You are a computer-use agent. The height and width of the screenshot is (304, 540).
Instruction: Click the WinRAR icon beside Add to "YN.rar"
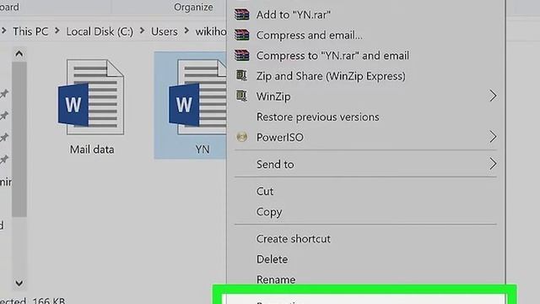point(242,14)
